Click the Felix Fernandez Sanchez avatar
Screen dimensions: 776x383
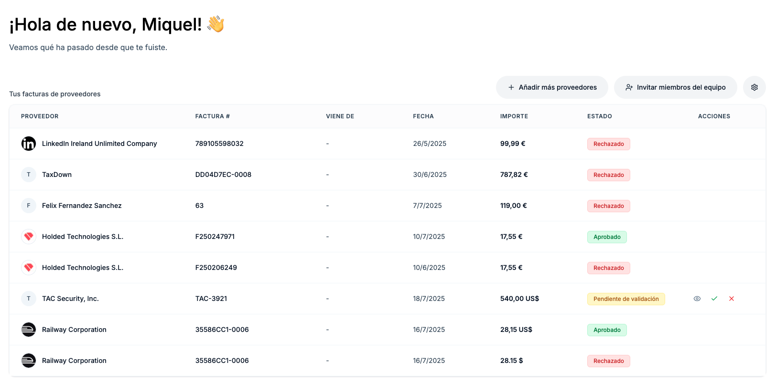coord(29,206)
